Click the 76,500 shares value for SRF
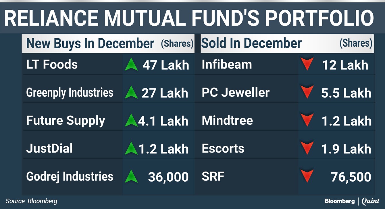 351,177
